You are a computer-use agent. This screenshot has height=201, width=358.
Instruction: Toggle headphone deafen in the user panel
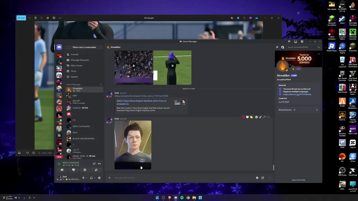pos(91,178)
